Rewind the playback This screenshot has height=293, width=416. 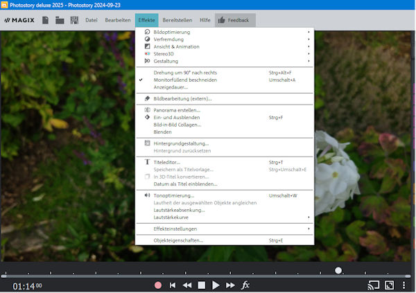point(187,285)
